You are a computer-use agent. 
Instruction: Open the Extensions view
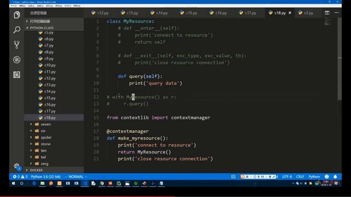[x=17, y=74]
